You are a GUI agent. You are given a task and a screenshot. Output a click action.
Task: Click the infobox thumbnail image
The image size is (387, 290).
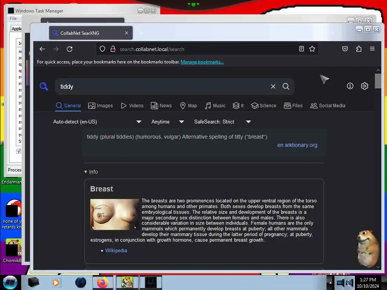115,214
